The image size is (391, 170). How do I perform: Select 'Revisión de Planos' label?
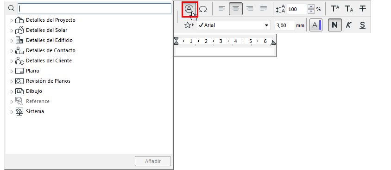(x=48, y=81)
